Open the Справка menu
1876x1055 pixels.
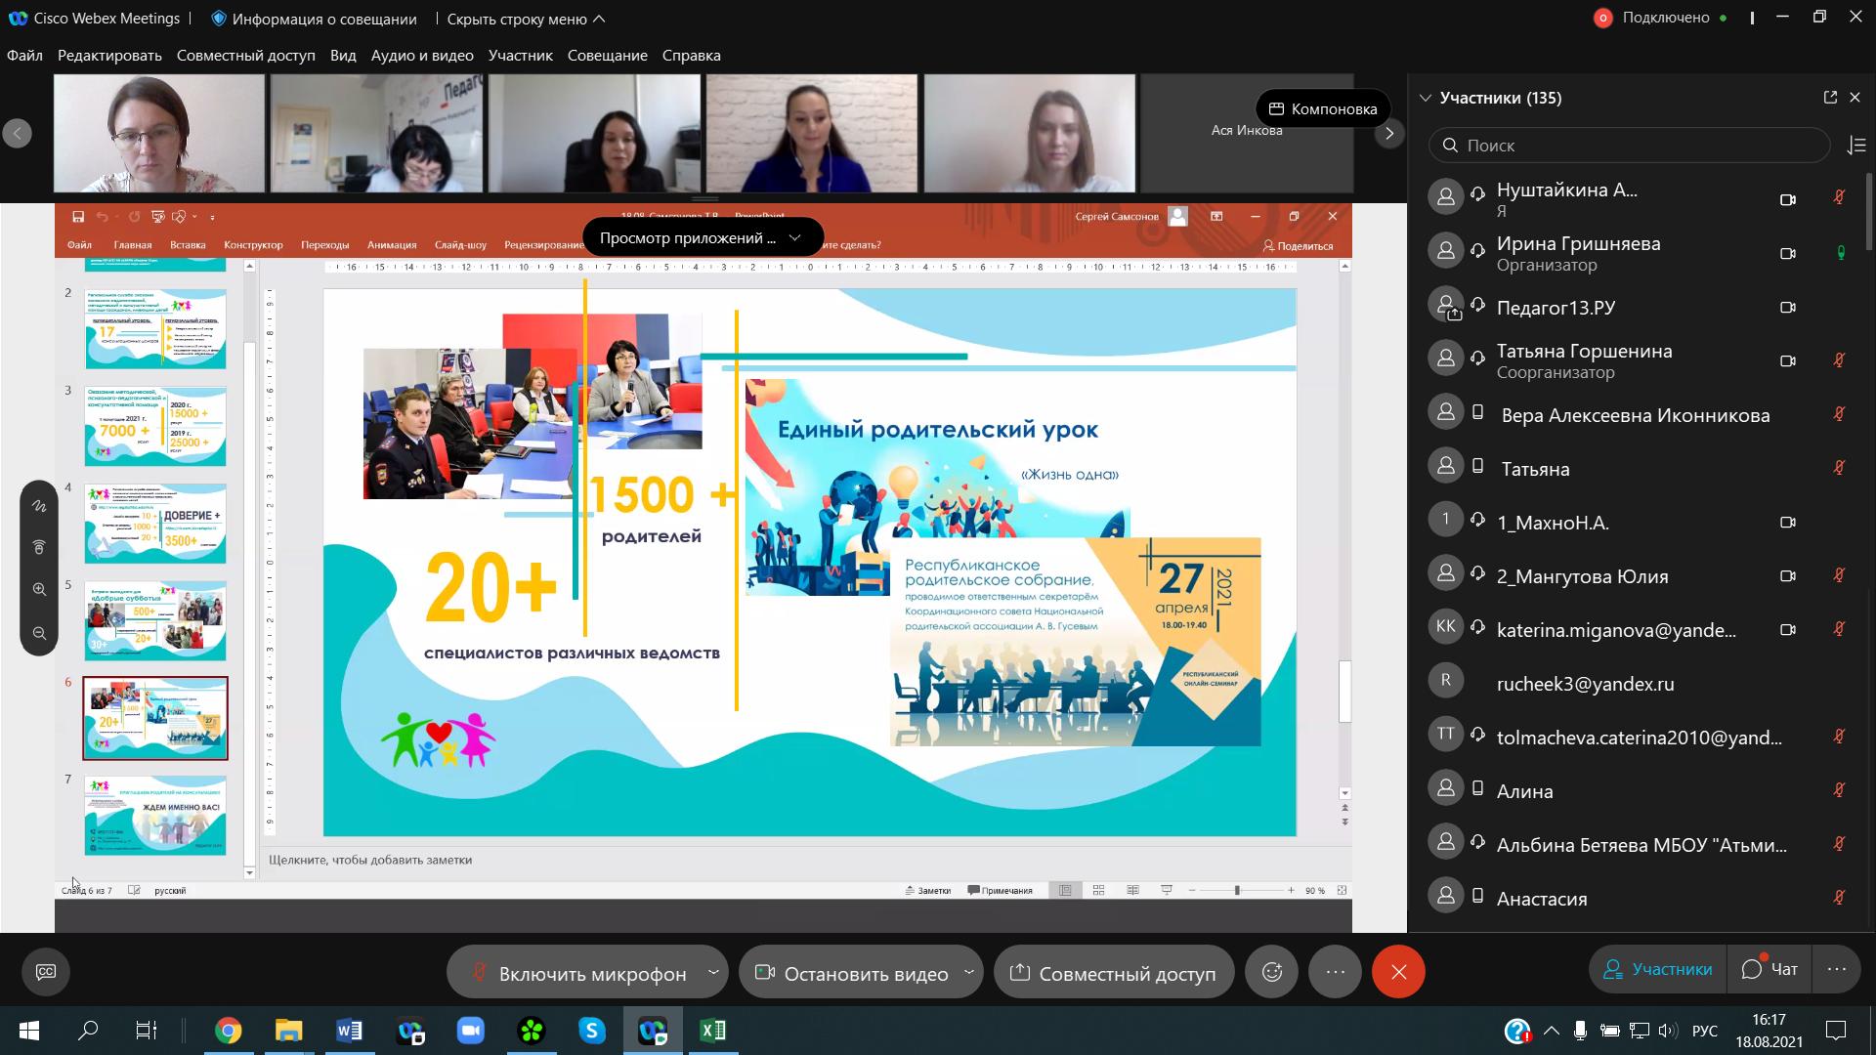click(x=691, y=56)
